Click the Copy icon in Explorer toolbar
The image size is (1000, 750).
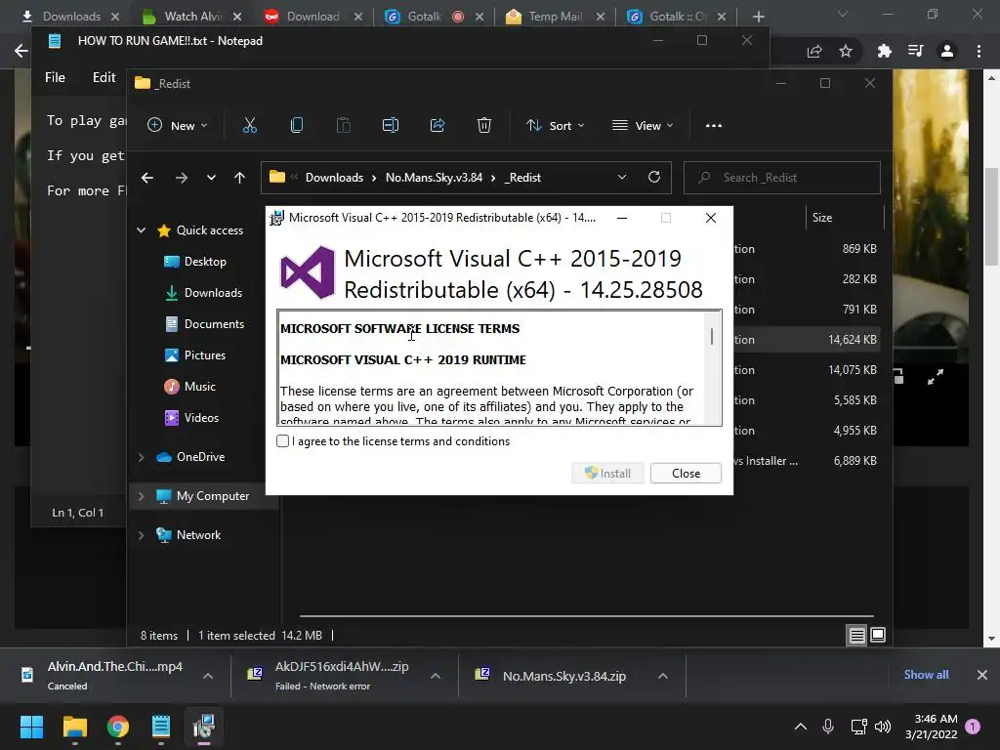297,126
